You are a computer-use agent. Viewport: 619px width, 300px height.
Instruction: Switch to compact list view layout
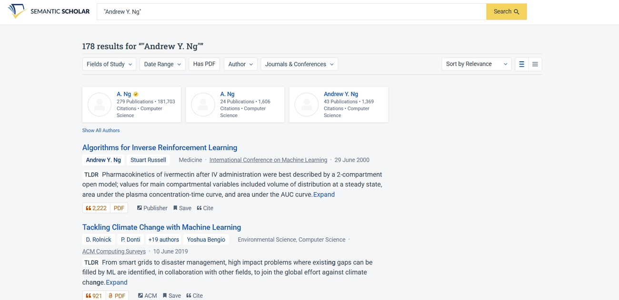pyautogui.click(x=535, y=64)
